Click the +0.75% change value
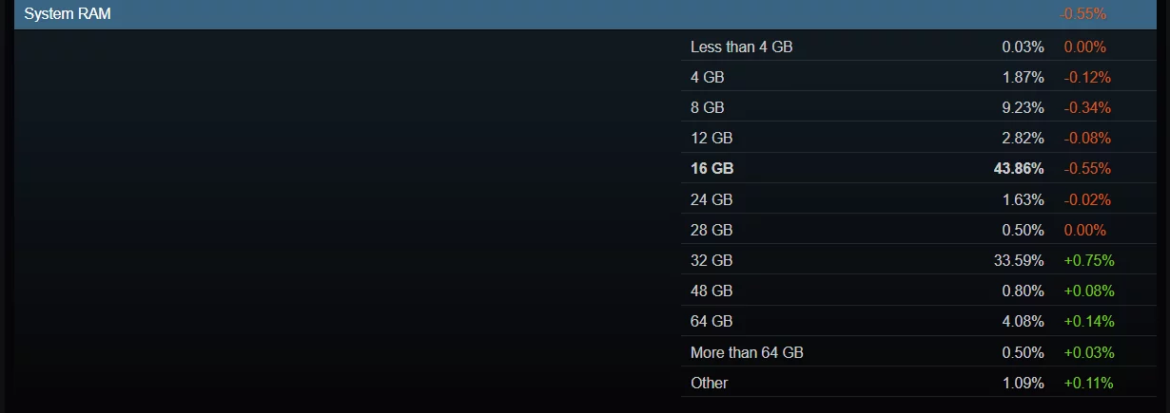 [1088, 260]
